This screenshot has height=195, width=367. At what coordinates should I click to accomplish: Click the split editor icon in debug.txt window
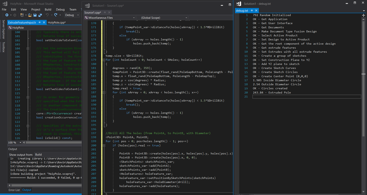[363, 15]
